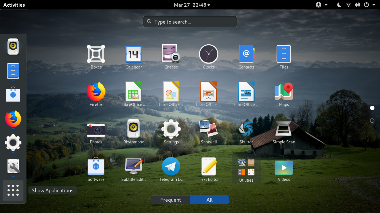Open Settings gear in the dock
The height and width of the screenshot is (213, 380).
coord(13,143)
